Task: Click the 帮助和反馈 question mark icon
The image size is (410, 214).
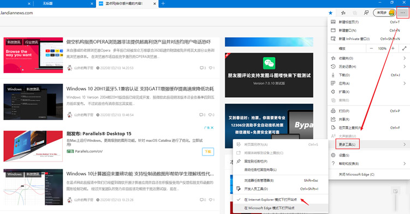Action: pos(333,164)
